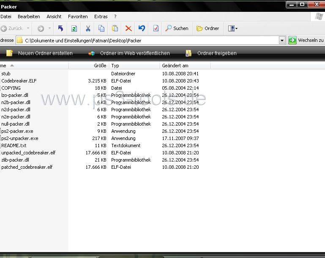The image size is (325, 258).
Task: Open the Ansicht menu
Action: [x=54, y=16]
